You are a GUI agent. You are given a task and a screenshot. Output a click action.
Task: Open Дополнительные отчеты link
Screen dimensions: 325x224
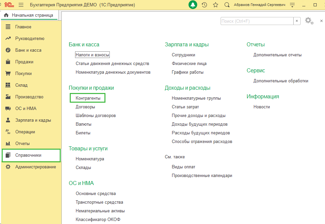click(x=277, y=55)
